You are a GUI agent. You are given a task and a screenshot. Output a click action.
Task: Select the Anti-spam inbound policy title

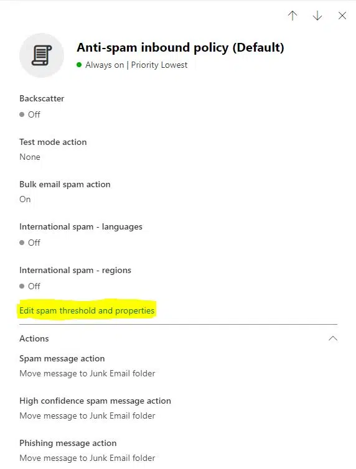[180, 47]
